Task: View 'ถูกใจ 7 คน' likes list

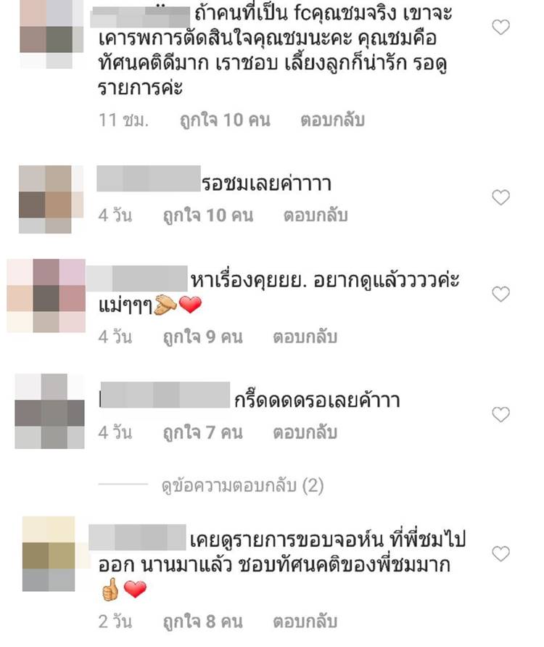Action: point(202,432)
